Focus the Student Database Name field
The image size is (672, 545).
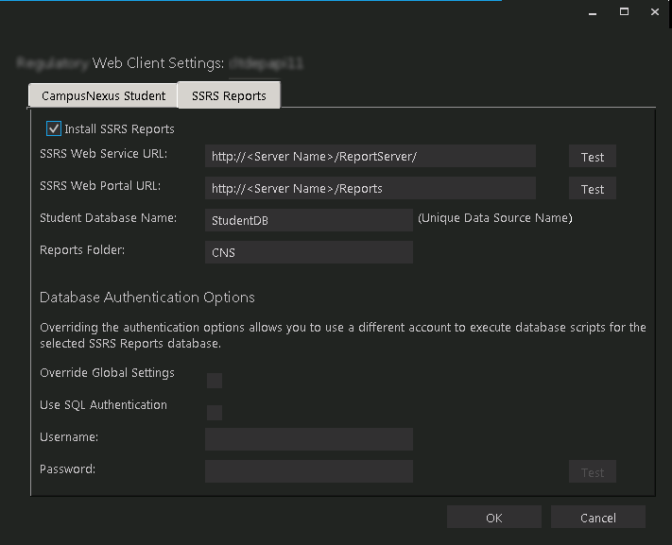click(x=308, y=220)
